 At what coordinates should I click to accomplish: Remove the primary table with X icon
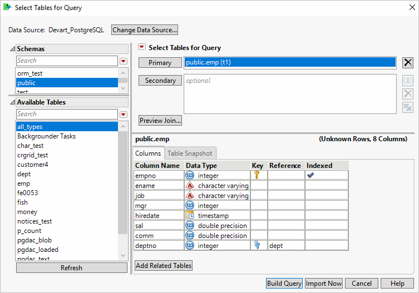(408, 63)
